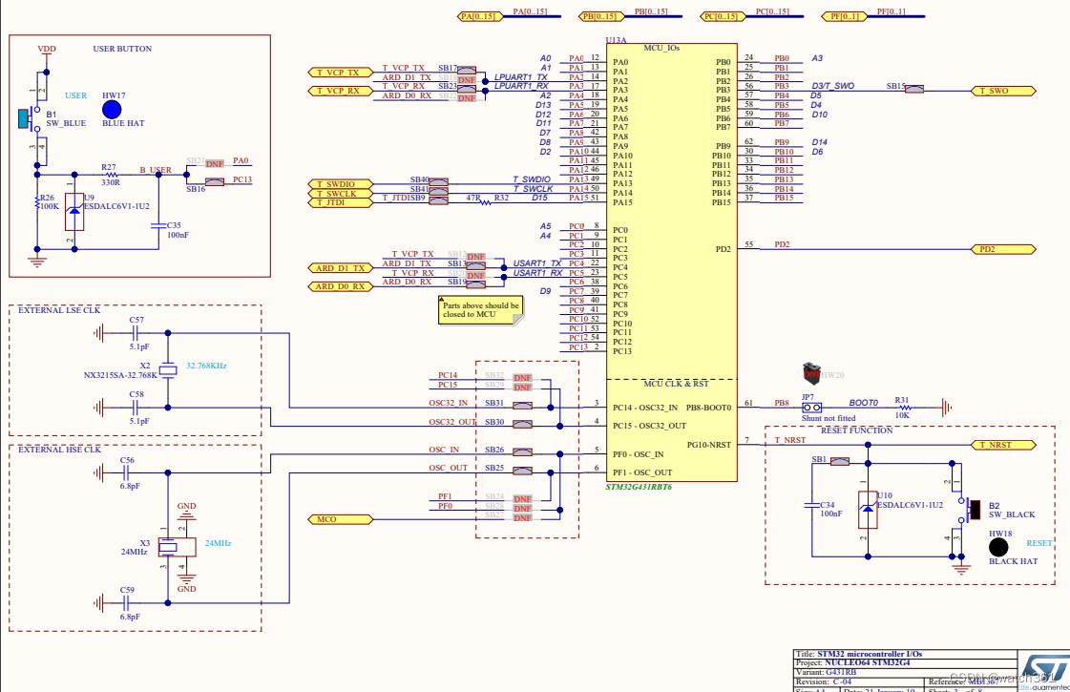Click the C34 100nF capacitor symbol
1070x692 pixels.
pos(812,505)
